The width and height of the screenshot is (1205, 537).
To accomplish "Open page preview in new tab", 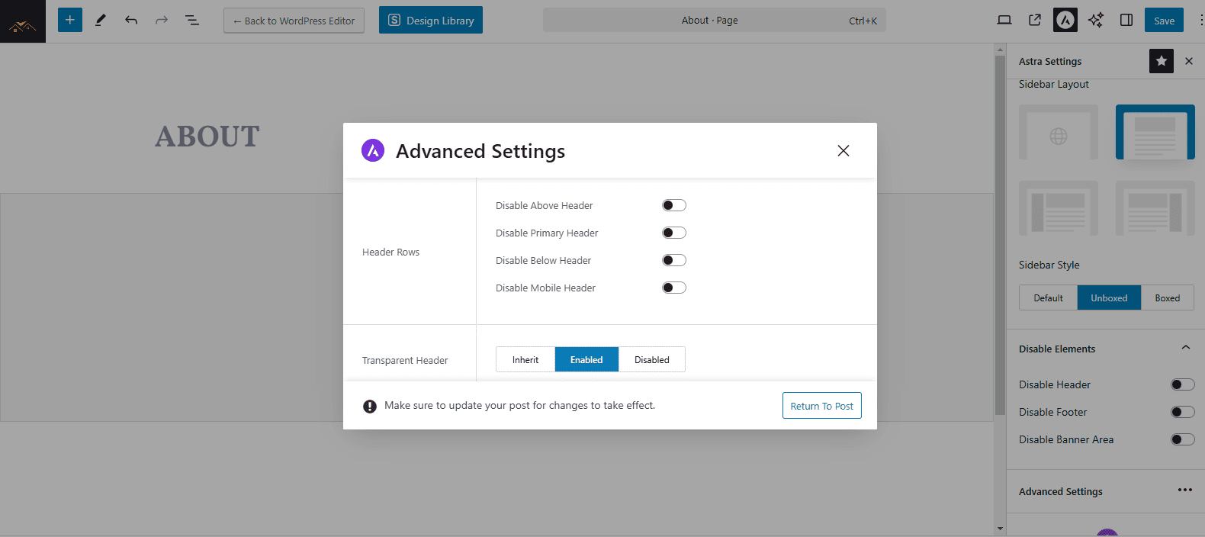I will coord(1035,21).
